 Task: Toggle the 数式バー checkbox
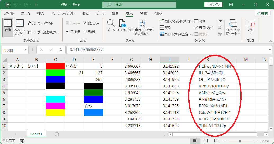85,23
